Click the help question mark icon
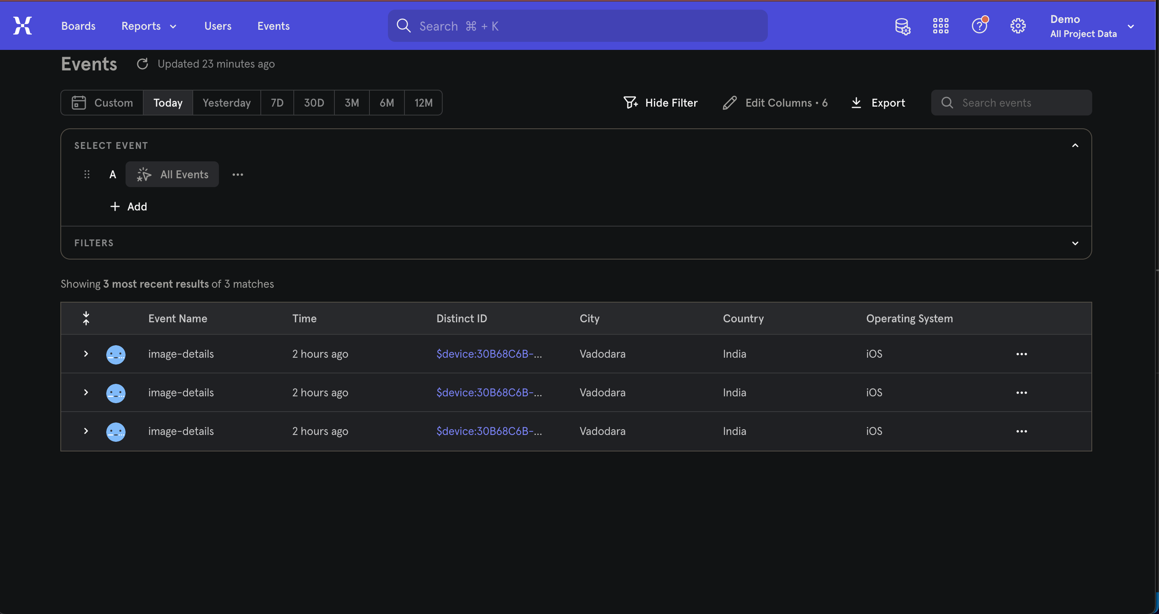 click(979, 26)
